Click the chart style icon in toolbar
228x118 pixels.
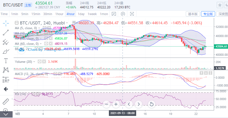[114, 14]
